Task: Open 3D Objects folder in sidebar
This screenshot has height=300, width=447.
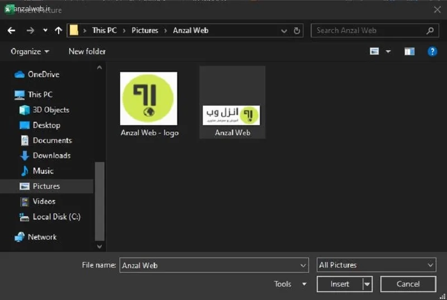Action: click(x=51, y=110)
